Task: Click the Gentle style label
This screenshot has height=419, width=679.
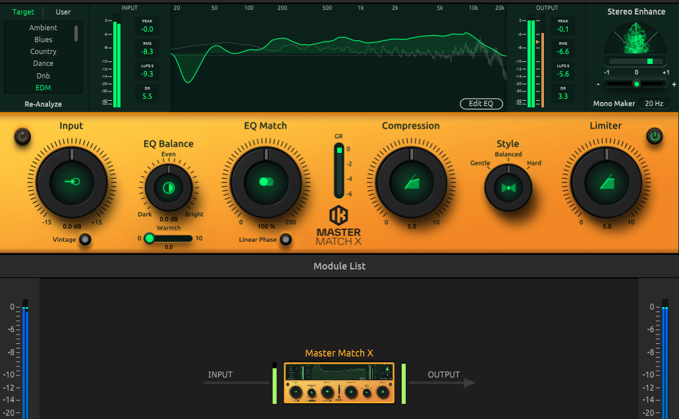Action: point(480,163)
